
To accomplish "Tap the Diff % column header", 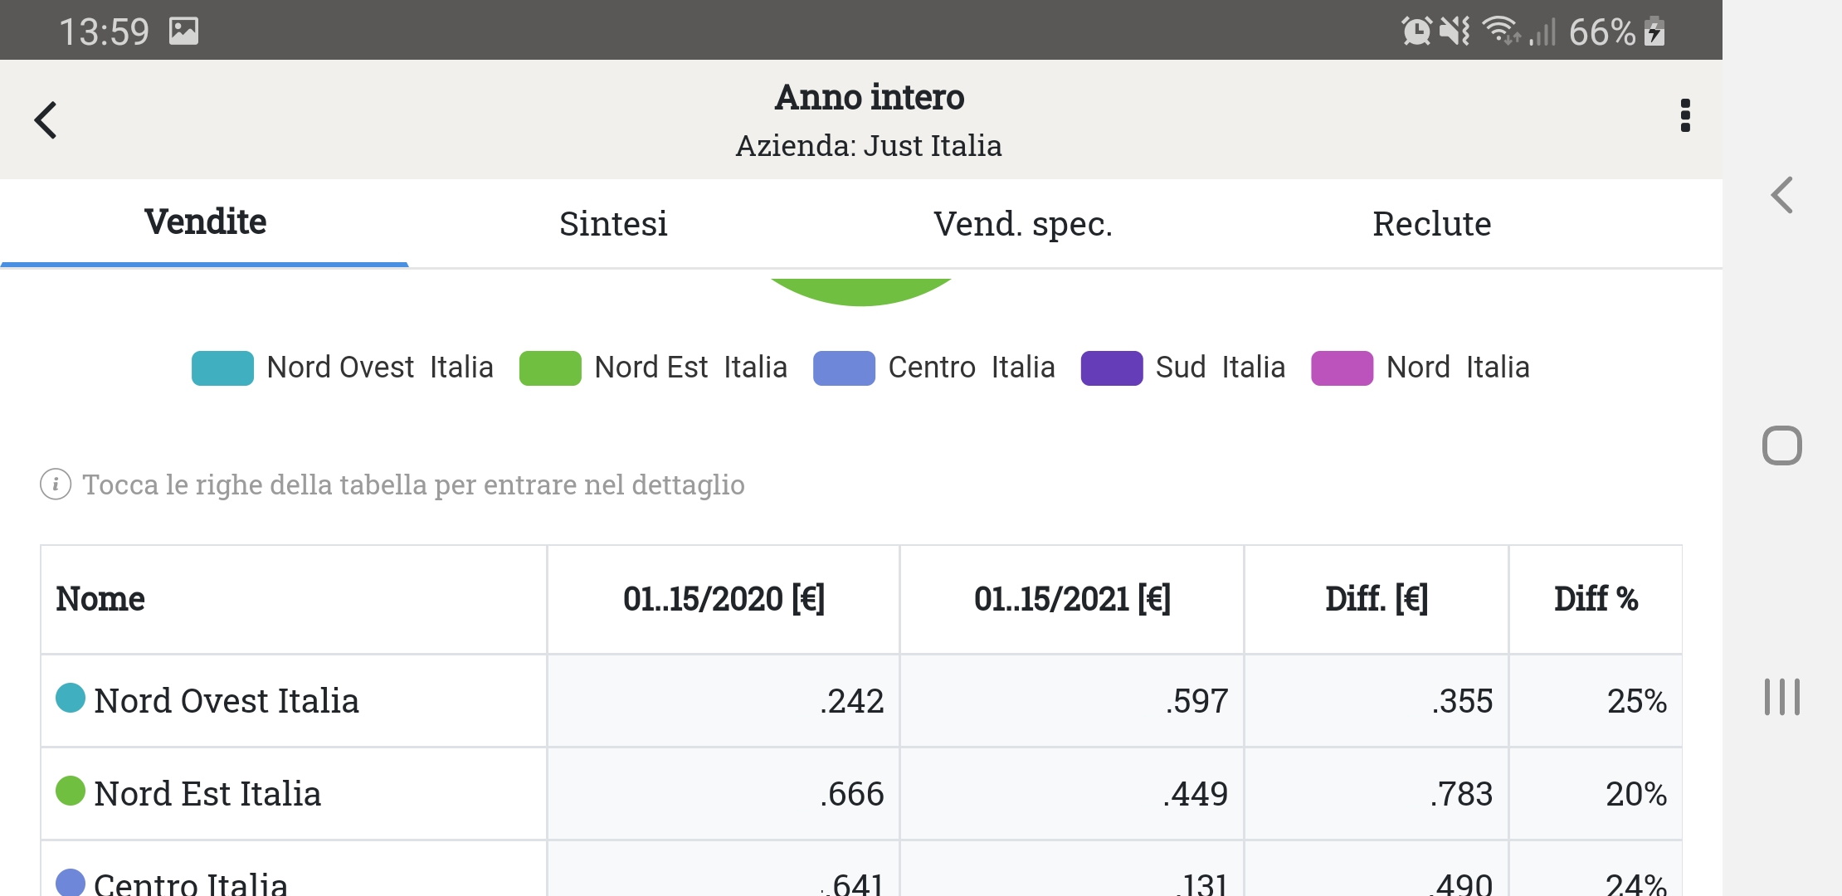I will (x=1595, y=599).
